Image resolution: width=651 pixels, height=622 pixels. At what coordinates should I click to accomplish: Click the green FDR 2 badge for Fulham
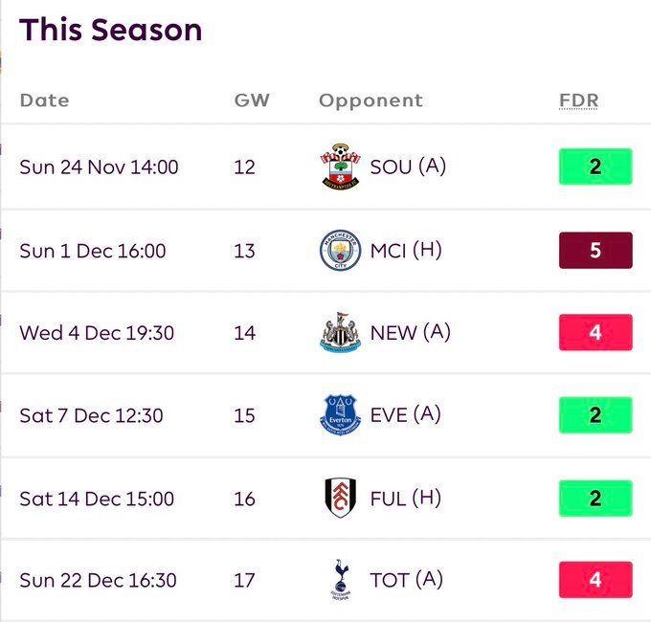pos(595,499)
